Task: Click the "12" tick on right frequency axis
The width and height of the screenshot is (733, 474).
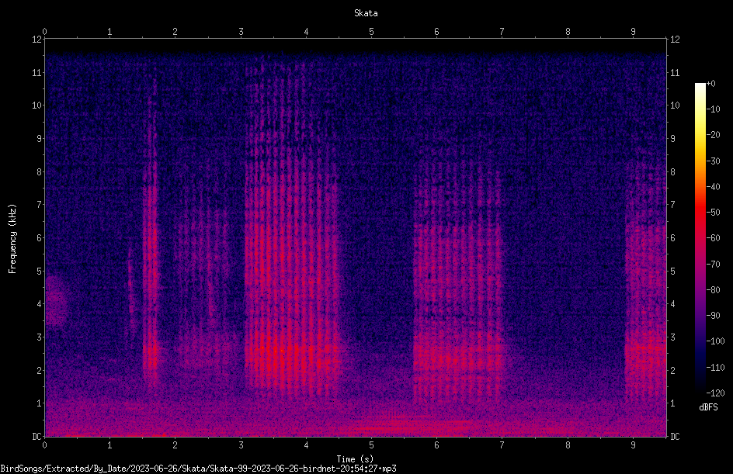Action: 675,40
